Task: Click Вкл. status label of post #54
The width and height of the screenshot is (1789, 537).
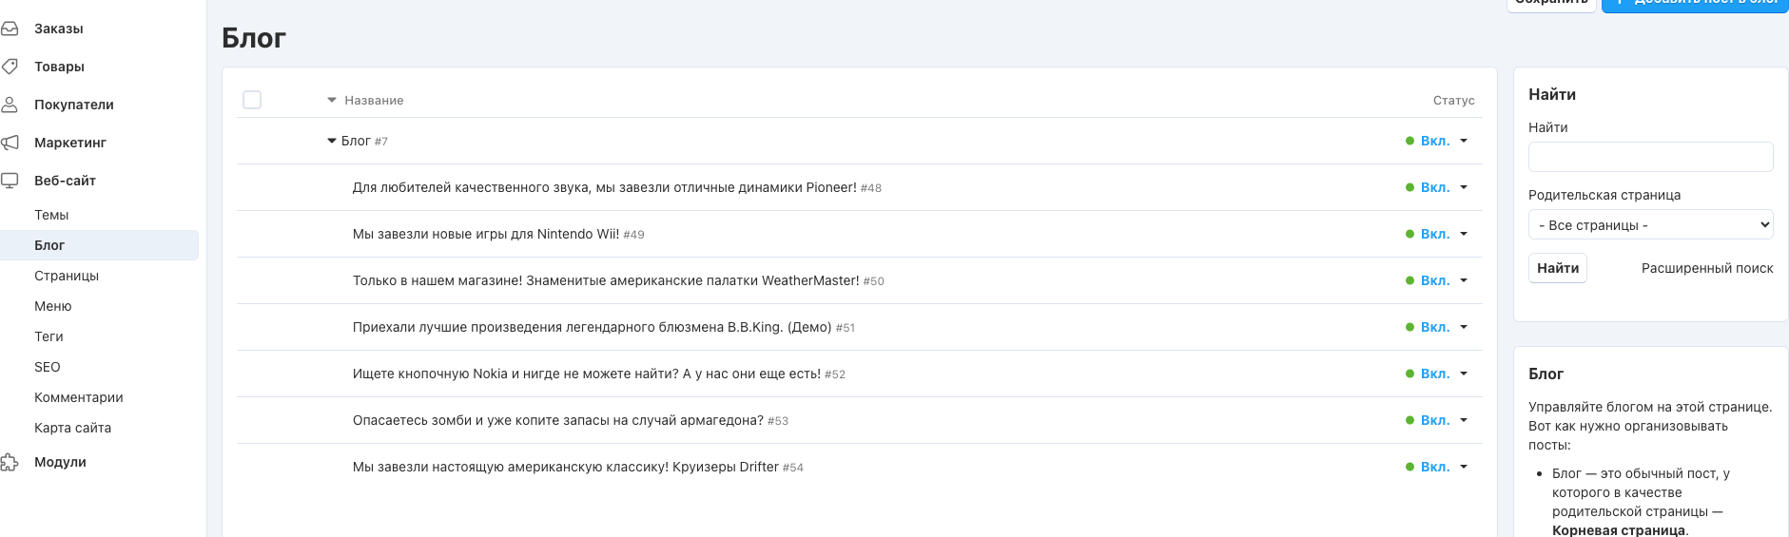Action: 1435,467
